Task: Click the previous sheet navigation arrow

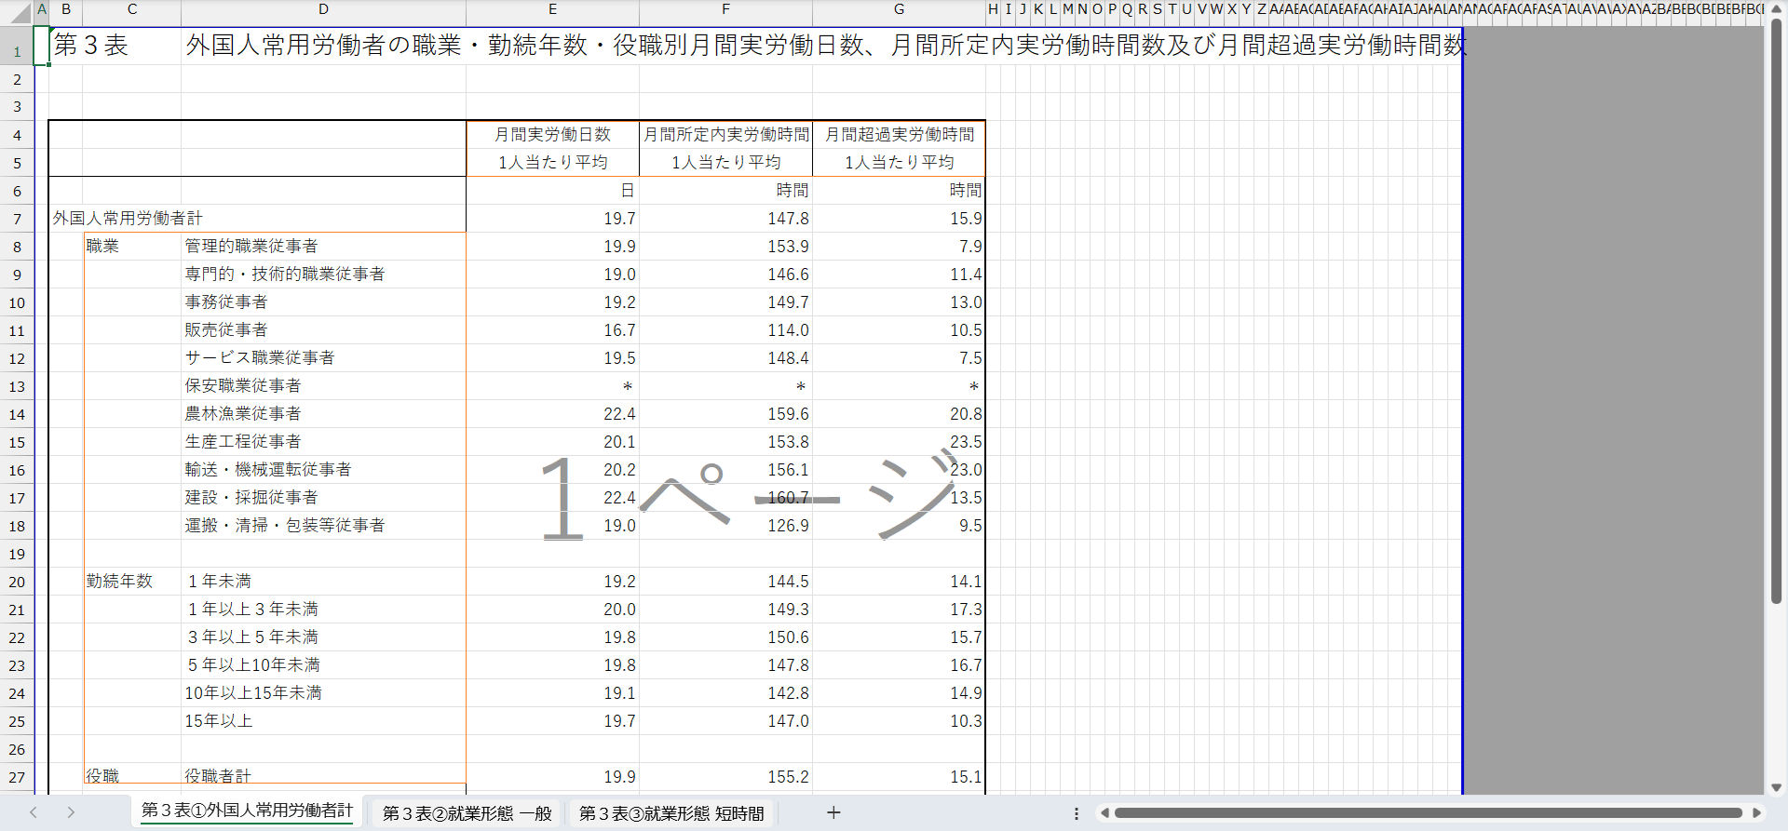Action: coord(34,812)
